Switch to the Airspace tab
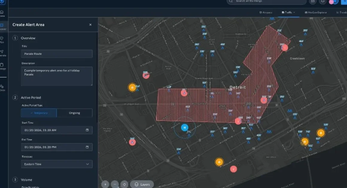The height and width of the screenshot is (188, 347). pyautogui.click(x=266, y=12)
